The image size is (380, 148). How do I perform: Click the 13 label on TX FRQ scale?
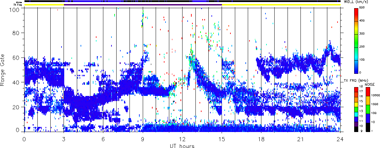[x=361, y=111]
